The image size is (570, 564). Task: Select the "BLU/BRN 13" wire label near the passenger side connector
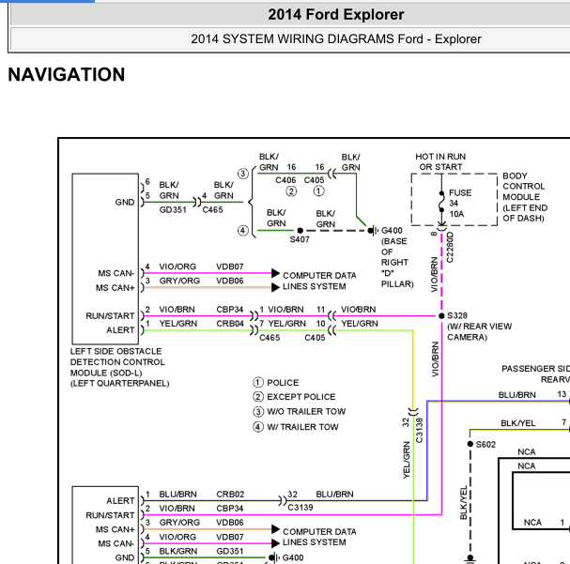(532, 394)
